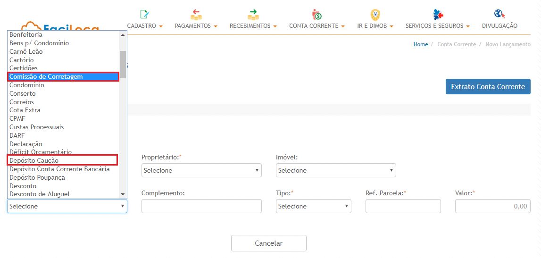The image size is (541, 258).
Task: Click the Extrato Conta Corrente button
Action: (x=488, y=87)
